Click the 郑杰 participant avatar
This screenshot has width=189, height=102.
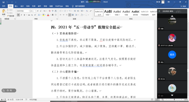(x=172, y=55)
